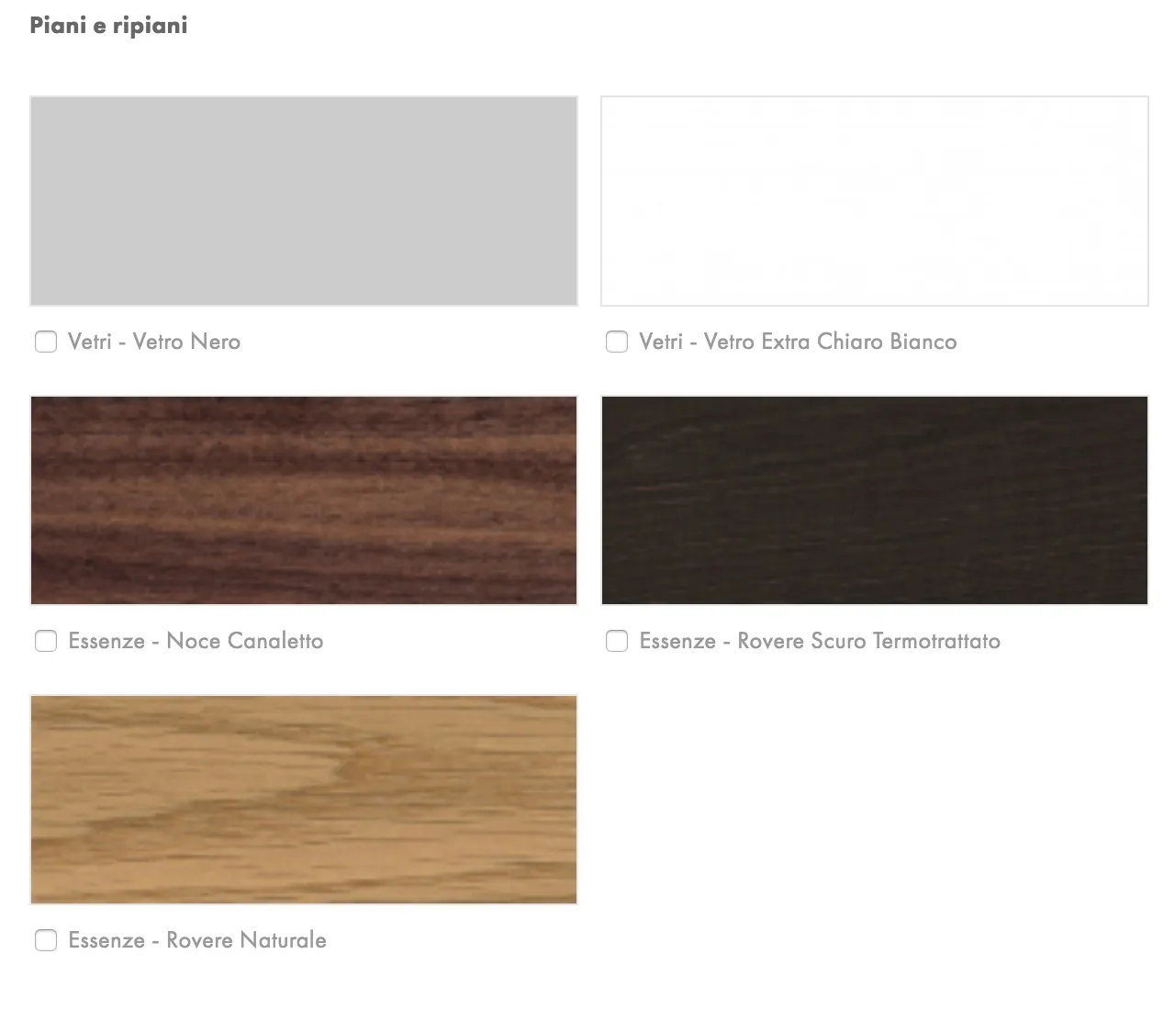Pick the white Vetro Extra Chiaro swatch
The image size is (1175, 1010).
point(875,201)
